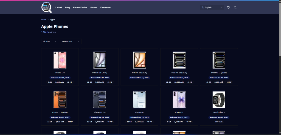
Task: Open the iPhone 17 image
Action: [x=179, y=100]
